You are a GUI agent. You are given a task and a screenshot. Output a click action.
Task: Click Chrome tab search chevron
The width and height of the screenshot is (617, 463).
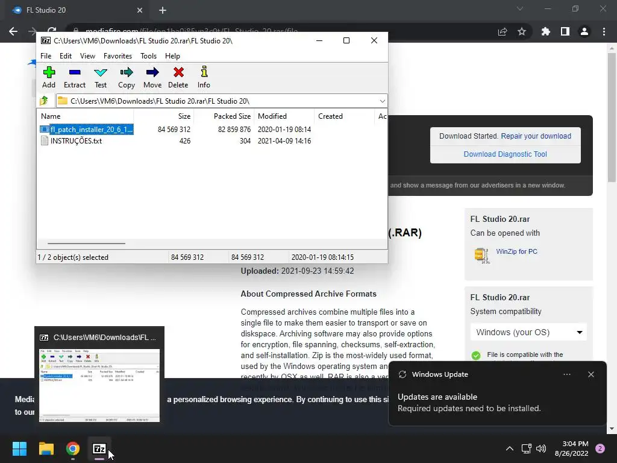click(520, 8)
